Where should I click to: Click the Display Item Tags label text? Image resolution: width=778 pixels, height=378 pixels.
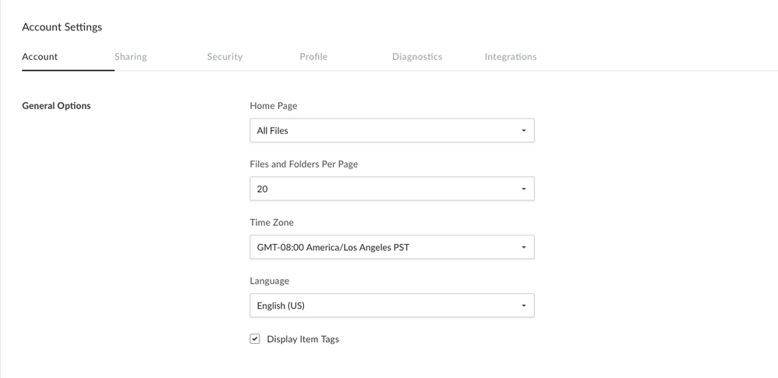302,339
